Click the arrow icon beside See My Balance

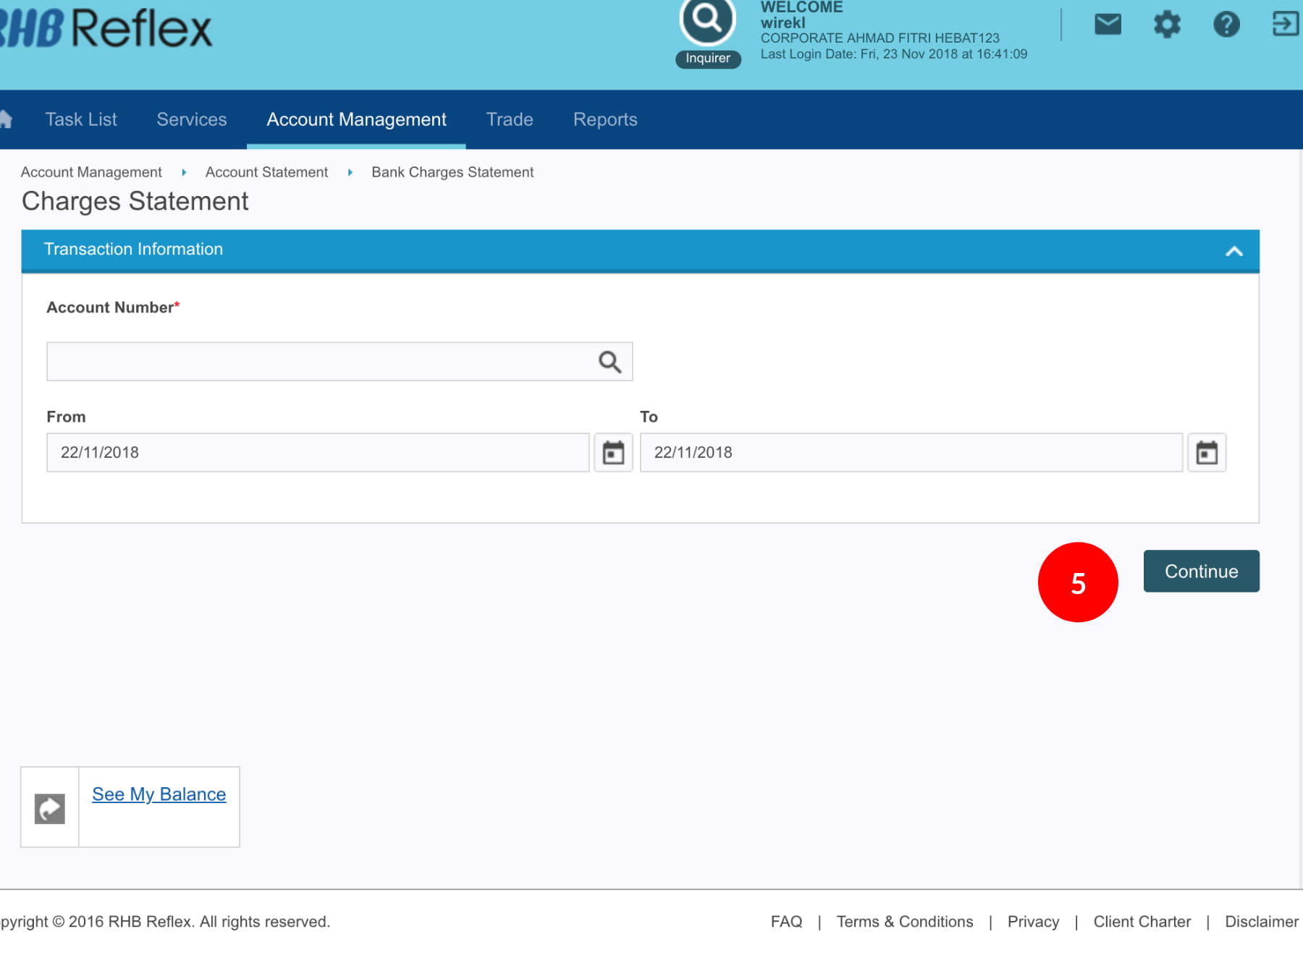click(49, 808)
